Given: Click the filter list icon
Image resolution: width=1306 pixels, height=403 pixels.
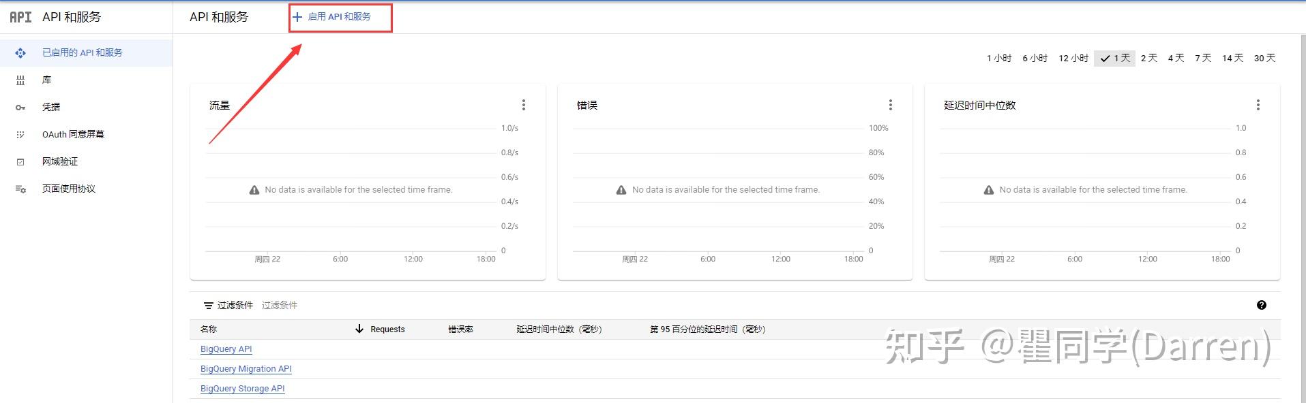Looking at the screenshot, I should (209, 306).
